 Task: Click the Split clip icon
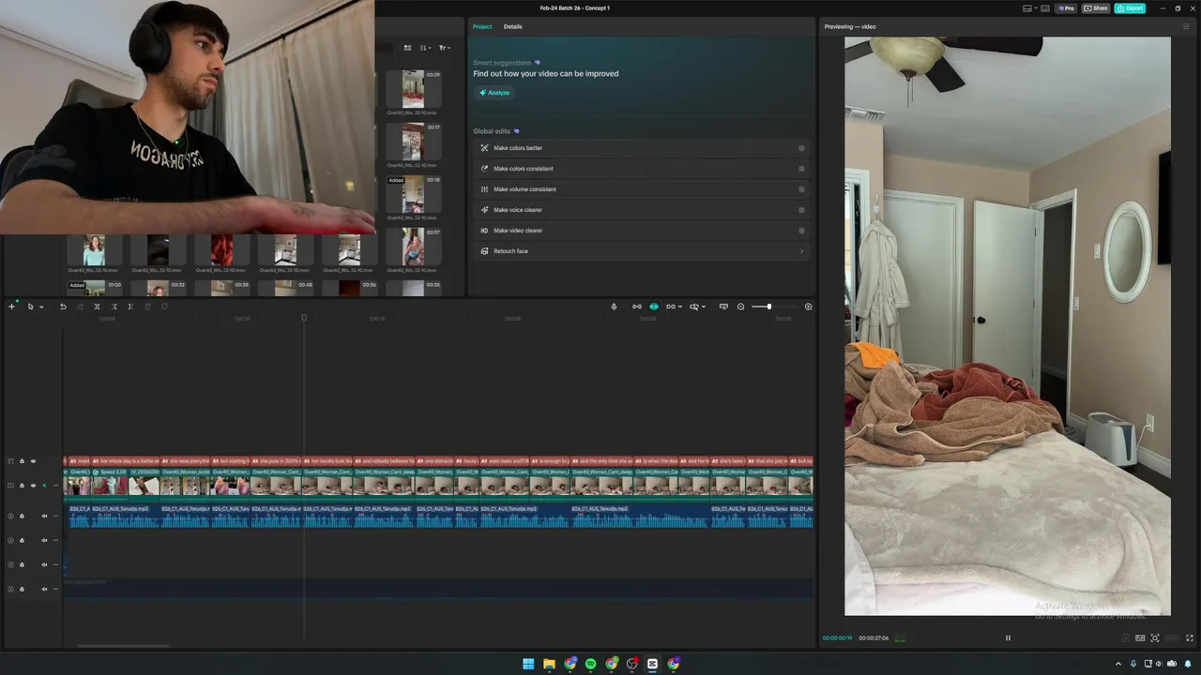tap(97, 307)
